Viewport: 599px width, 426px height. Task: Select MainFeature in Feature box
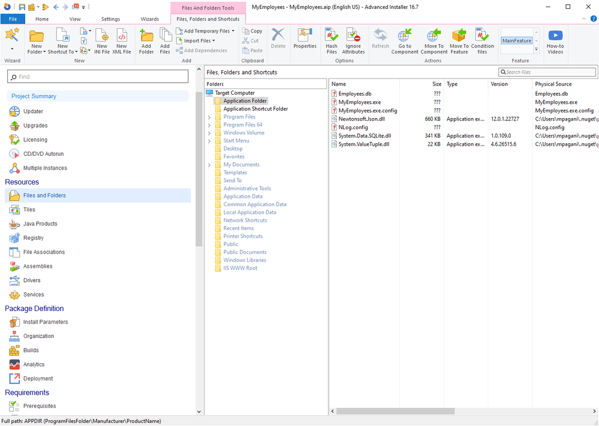point(516,41)
